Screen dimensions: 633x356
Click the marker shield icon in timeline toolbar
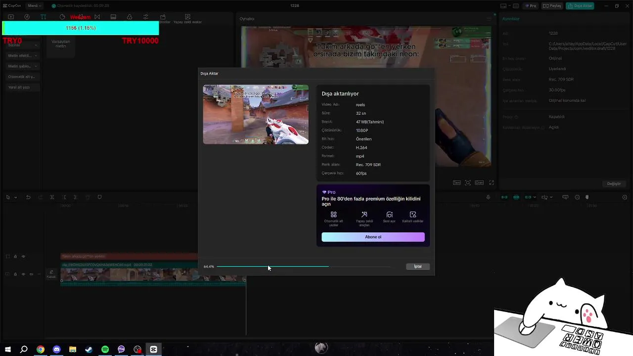click(99, 197)
